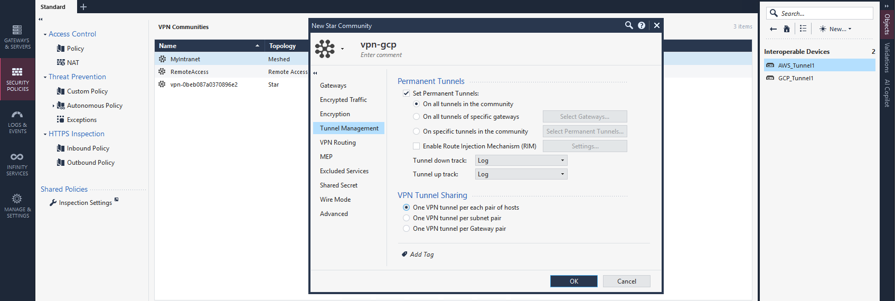Screen dimensions: 895x301
Task: Open Tunnel down track dropdown
Action: pos(521,161)
